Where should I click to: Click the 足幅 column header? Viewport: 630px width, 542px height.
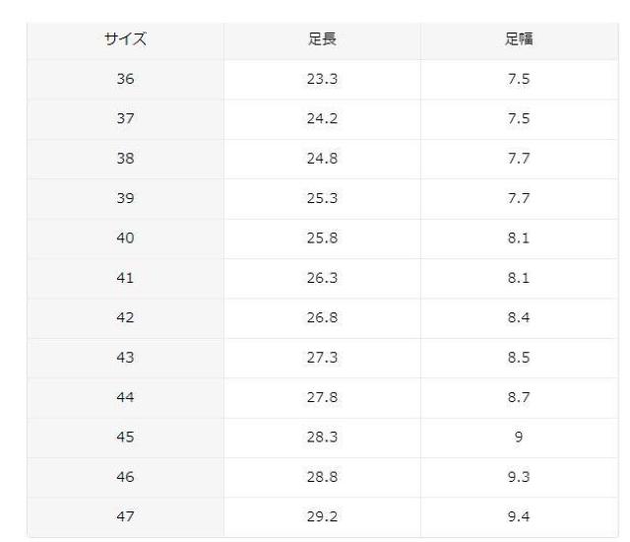[x=519, y=40]
